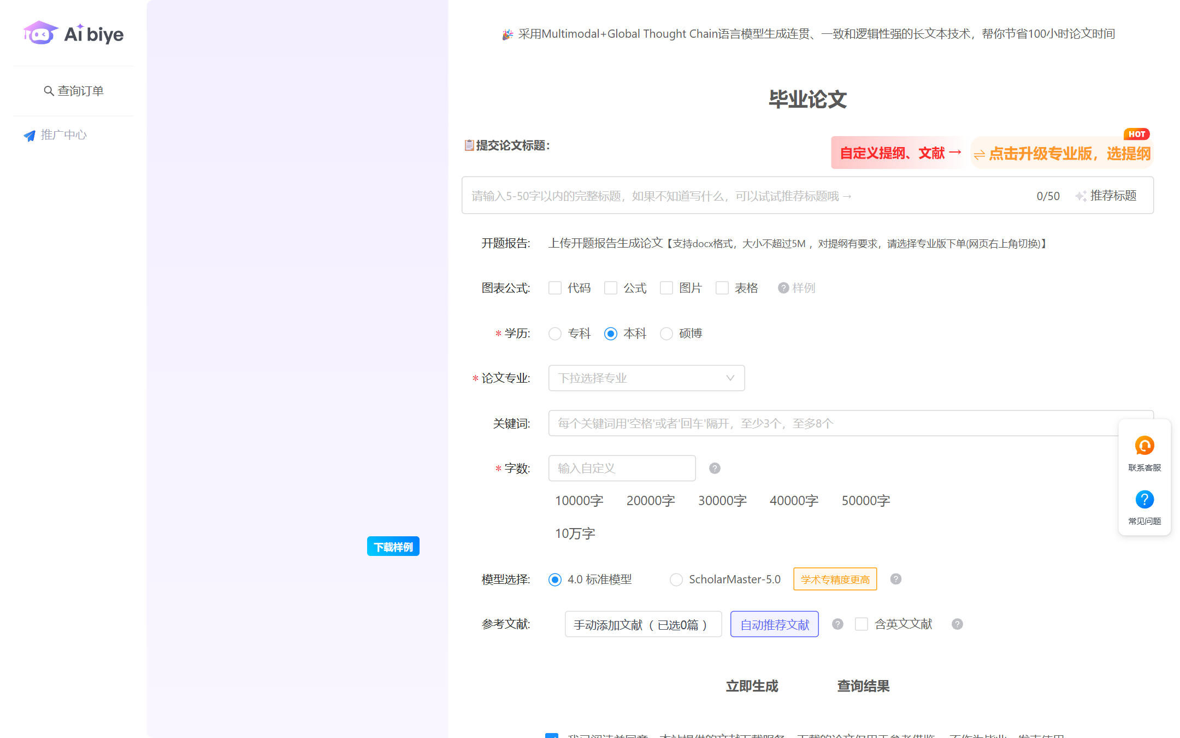Click the 联系客服 headset icon
This screenshot has height=738, width=1180.
1144,446
